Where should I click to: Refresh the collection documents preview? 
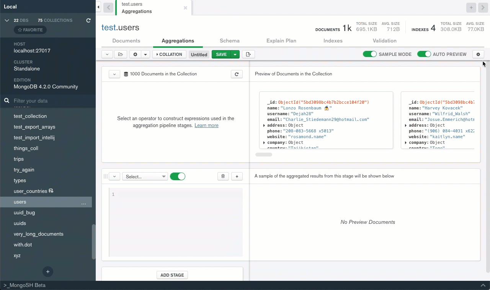click(x=237, y=74)
